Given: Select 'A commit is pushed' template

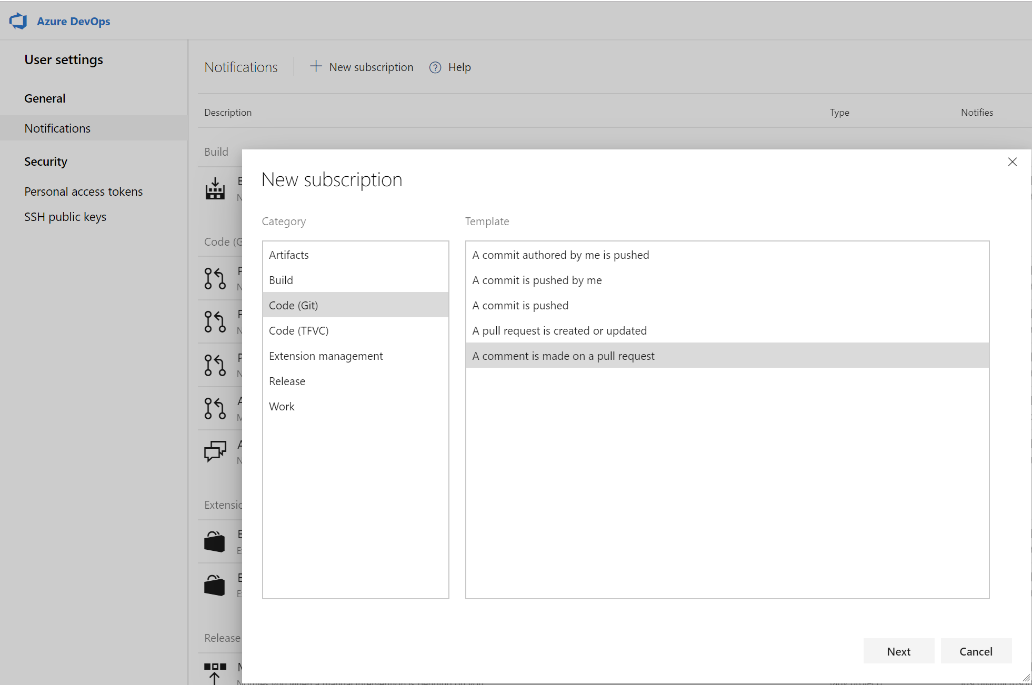Looking at the screenshot, I should click(x=520, y=305).
